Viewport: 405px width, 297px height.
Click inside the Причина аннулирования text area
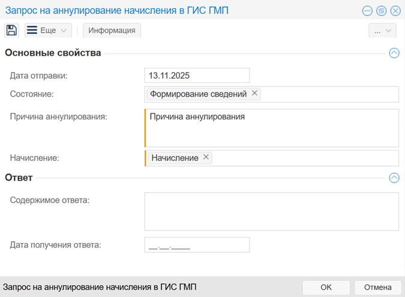(271, 132)
